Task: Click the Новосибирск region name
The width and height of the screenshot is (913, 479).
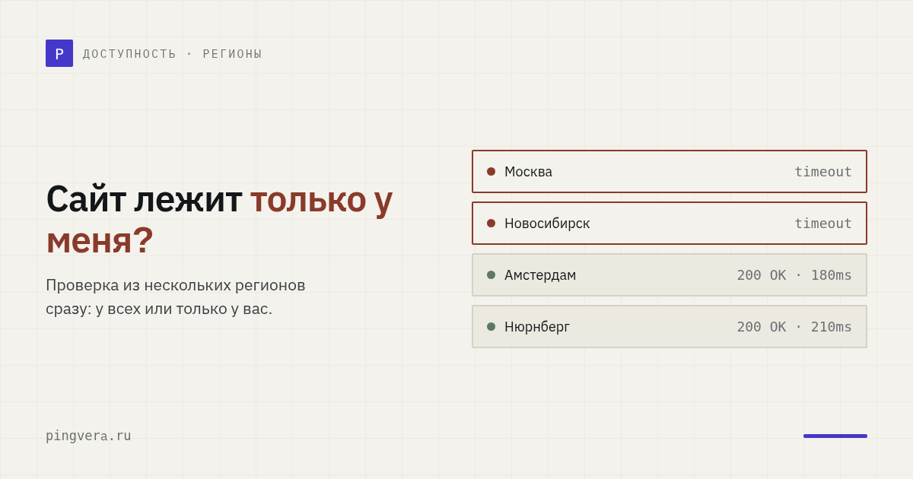Action: (x=547, y=224)
